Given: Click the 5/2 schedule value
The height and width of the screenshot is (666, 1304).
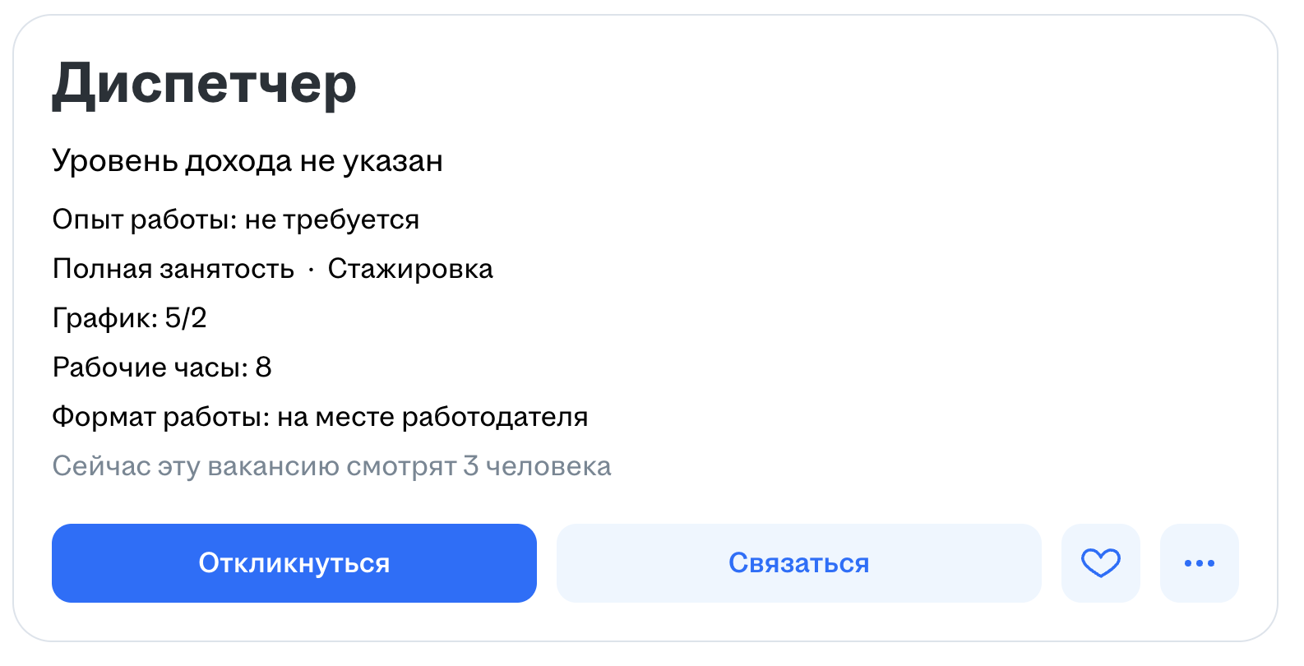Looking at the screenshot, I should tap(186, 318).
